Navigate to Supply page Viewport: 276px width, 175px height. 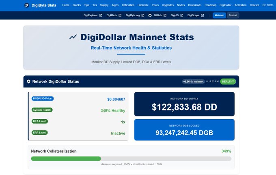click(x=104, y=5)
